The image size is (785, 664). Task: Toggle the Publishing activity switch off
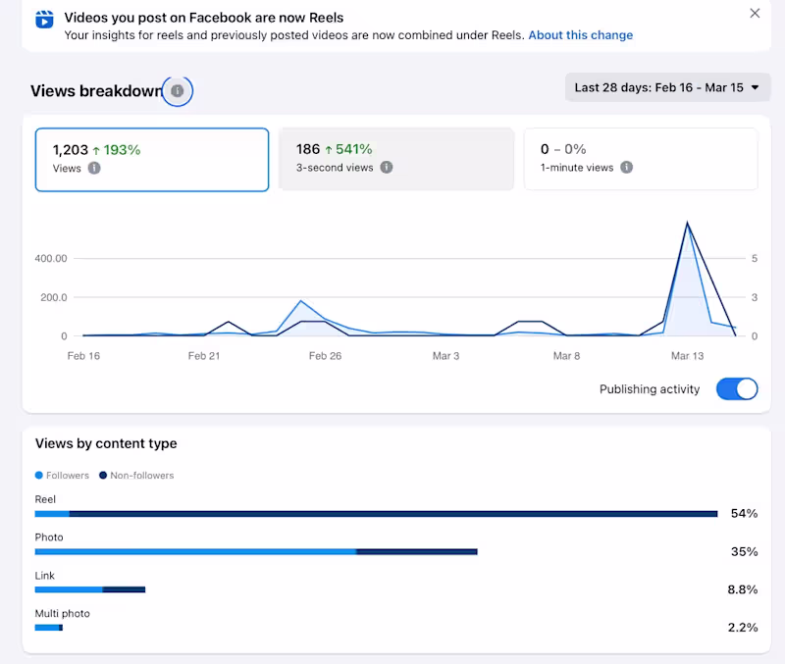point(737,389)
